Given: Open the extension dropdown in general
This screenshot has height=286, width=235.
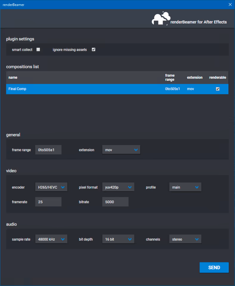Looking at the screenshot, I should (121, 150).
